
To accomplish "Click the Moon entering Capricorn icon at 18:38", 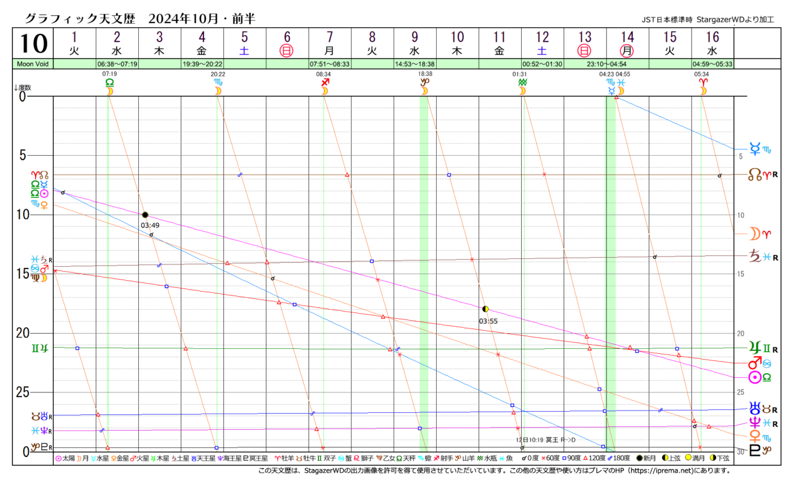I will (424, 86).
